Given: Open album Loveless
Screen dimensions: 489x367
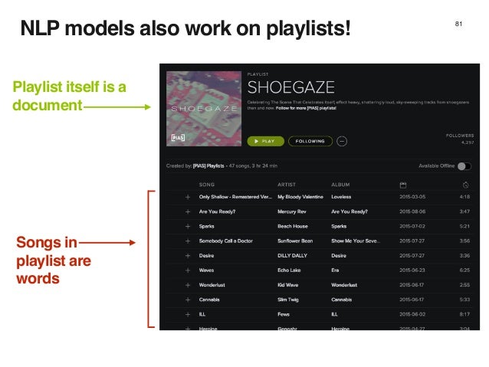Looking at the screenshot, I should click(x=341, y=197).
